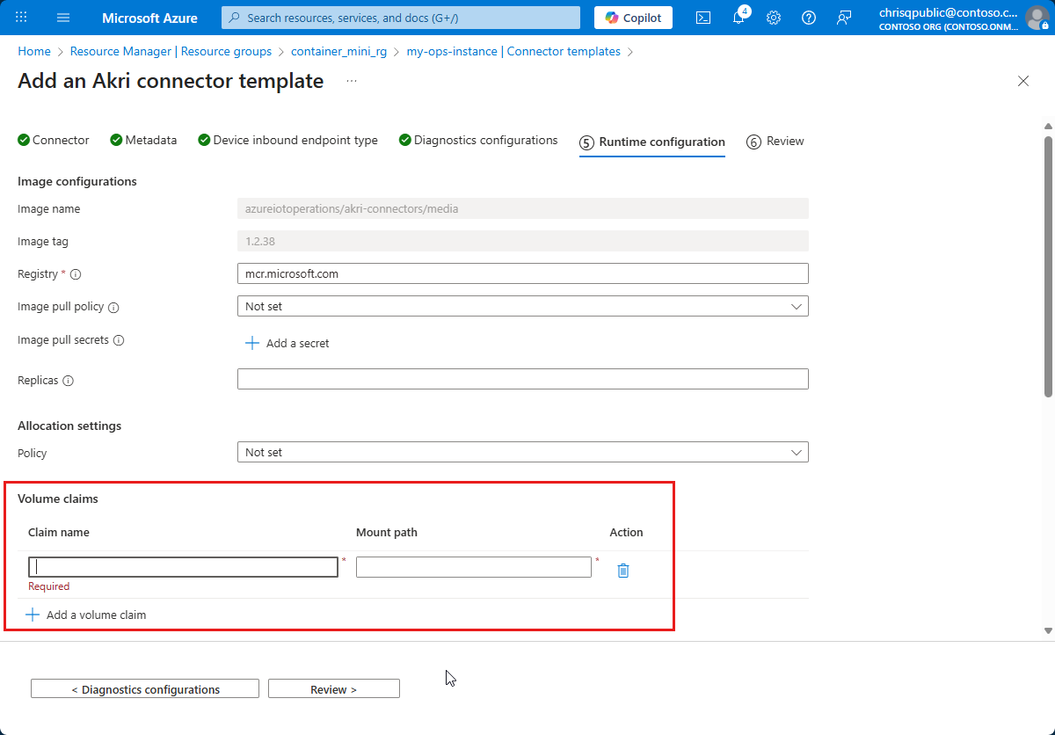This screenshot has width=1055, height=735.
Task: Launch Copilot from the header
Action: (x=633, y=18)
